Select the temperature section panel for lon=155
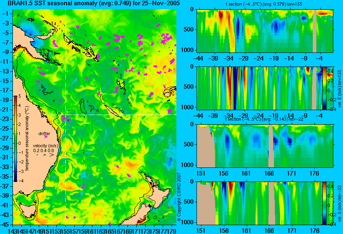 tap(265, 31)
